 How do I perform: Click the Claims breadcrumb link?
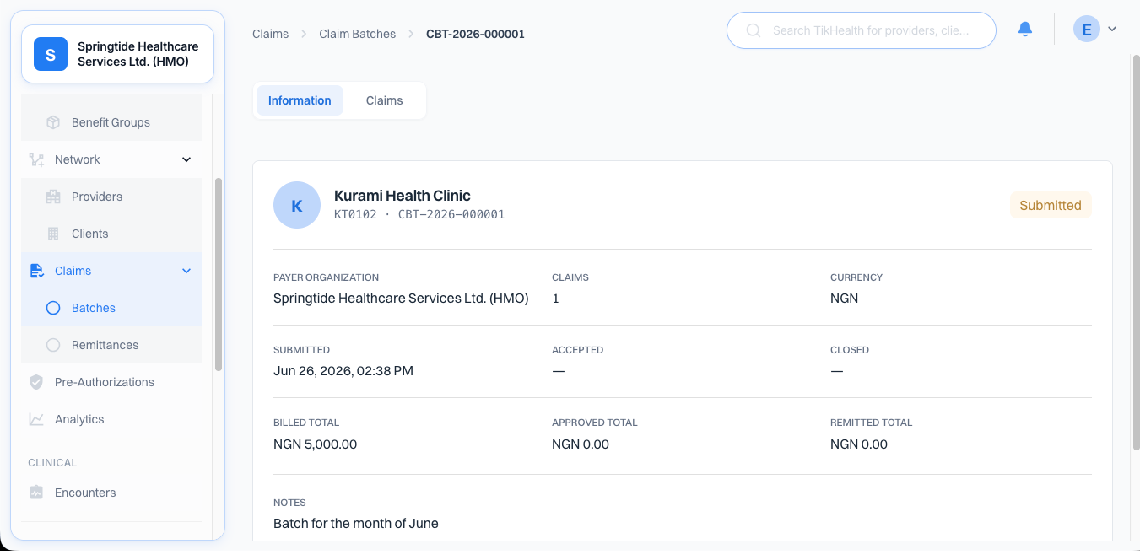[270, 34]
